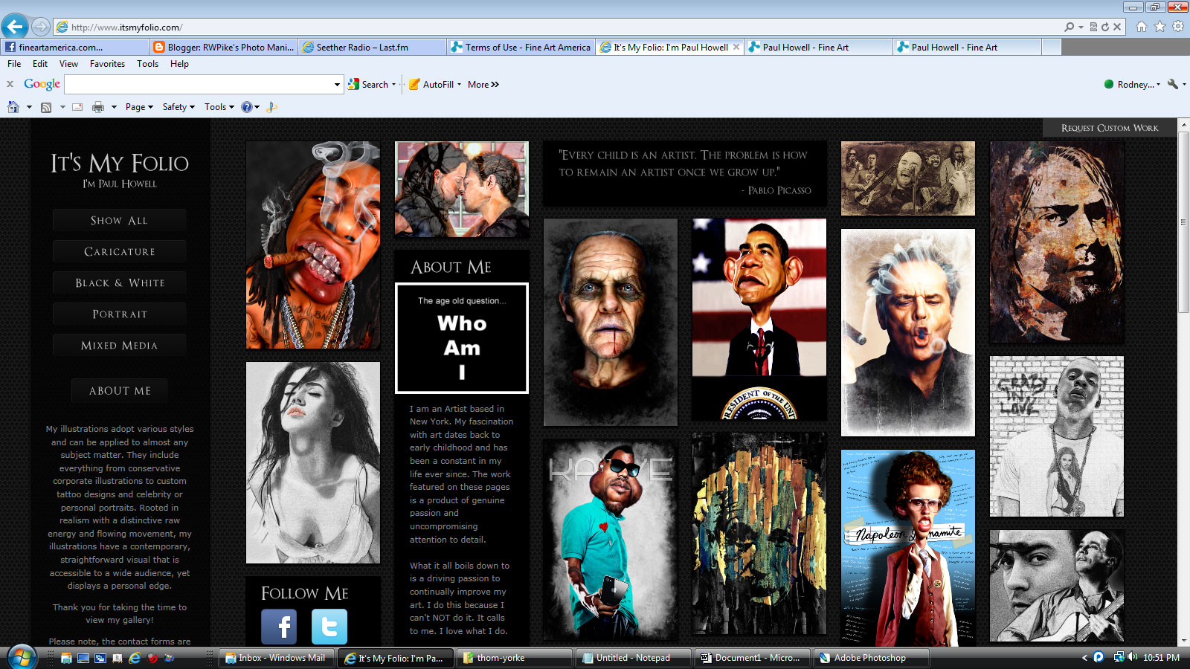Switch to Blogger RWPike's Photo Mani tab

coord(223,47)
